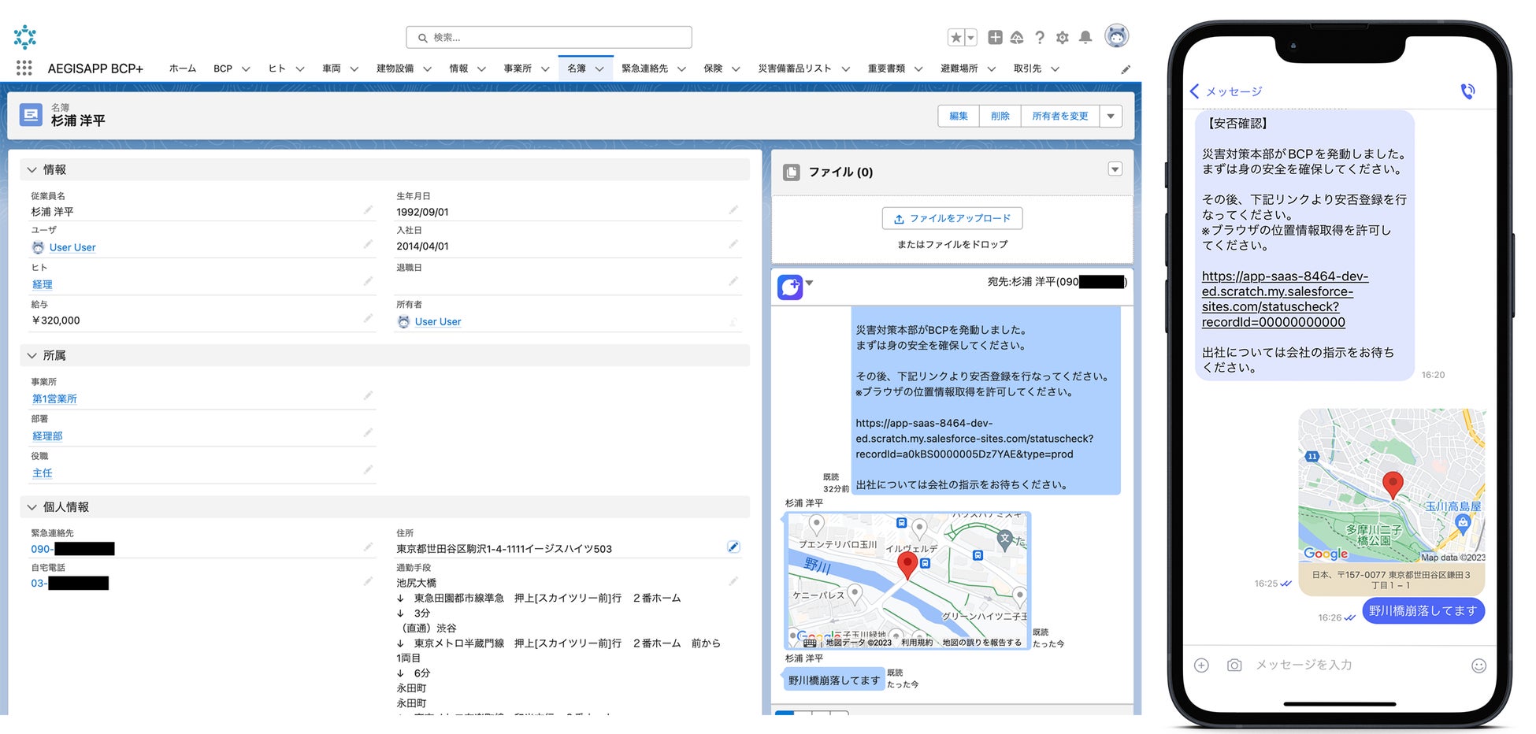Edit the 退職日 field with its pencil

point(733,282)
